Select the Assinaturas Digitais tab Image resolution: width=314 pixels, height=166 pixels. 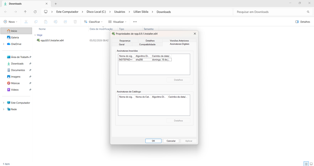point(179,44)
